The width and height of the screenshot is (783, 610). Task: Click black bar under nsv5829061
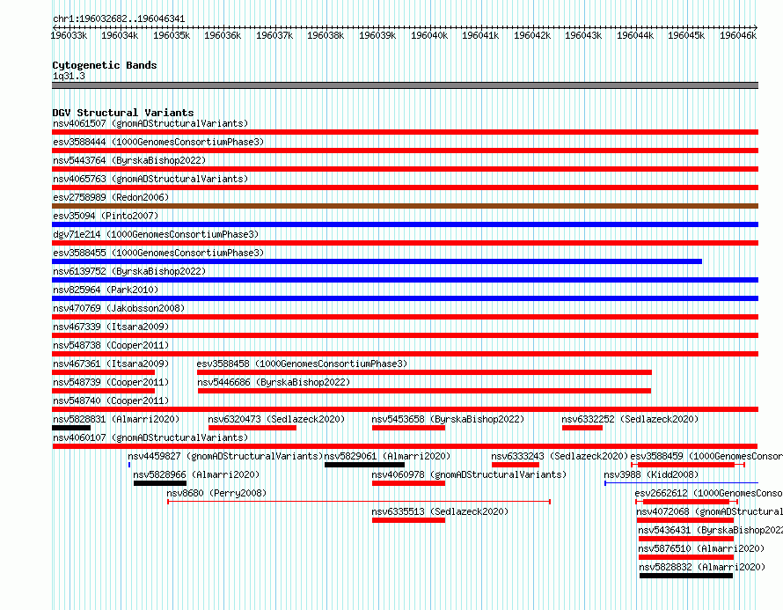(364, 465)
